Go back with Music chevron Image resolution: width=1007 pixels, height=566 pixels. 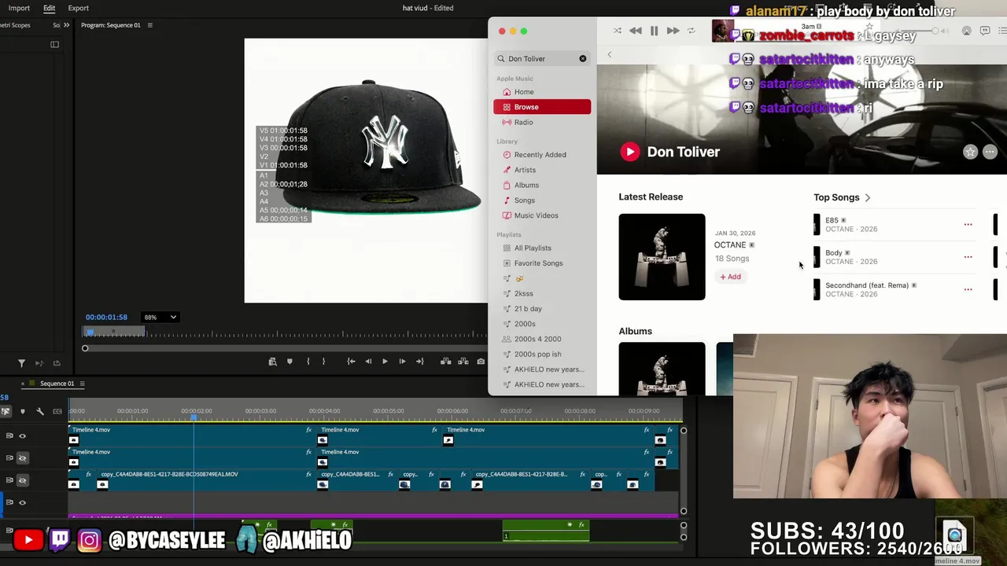point(609,54)
